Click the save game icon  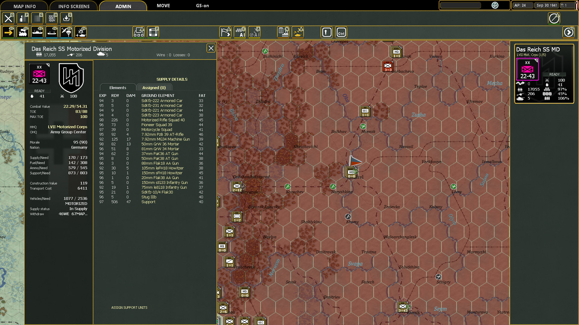pos(66,18)
